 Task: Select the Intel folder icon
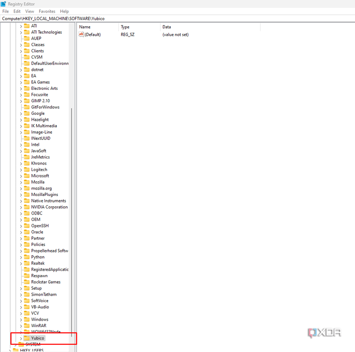click(x=27, y=144)
